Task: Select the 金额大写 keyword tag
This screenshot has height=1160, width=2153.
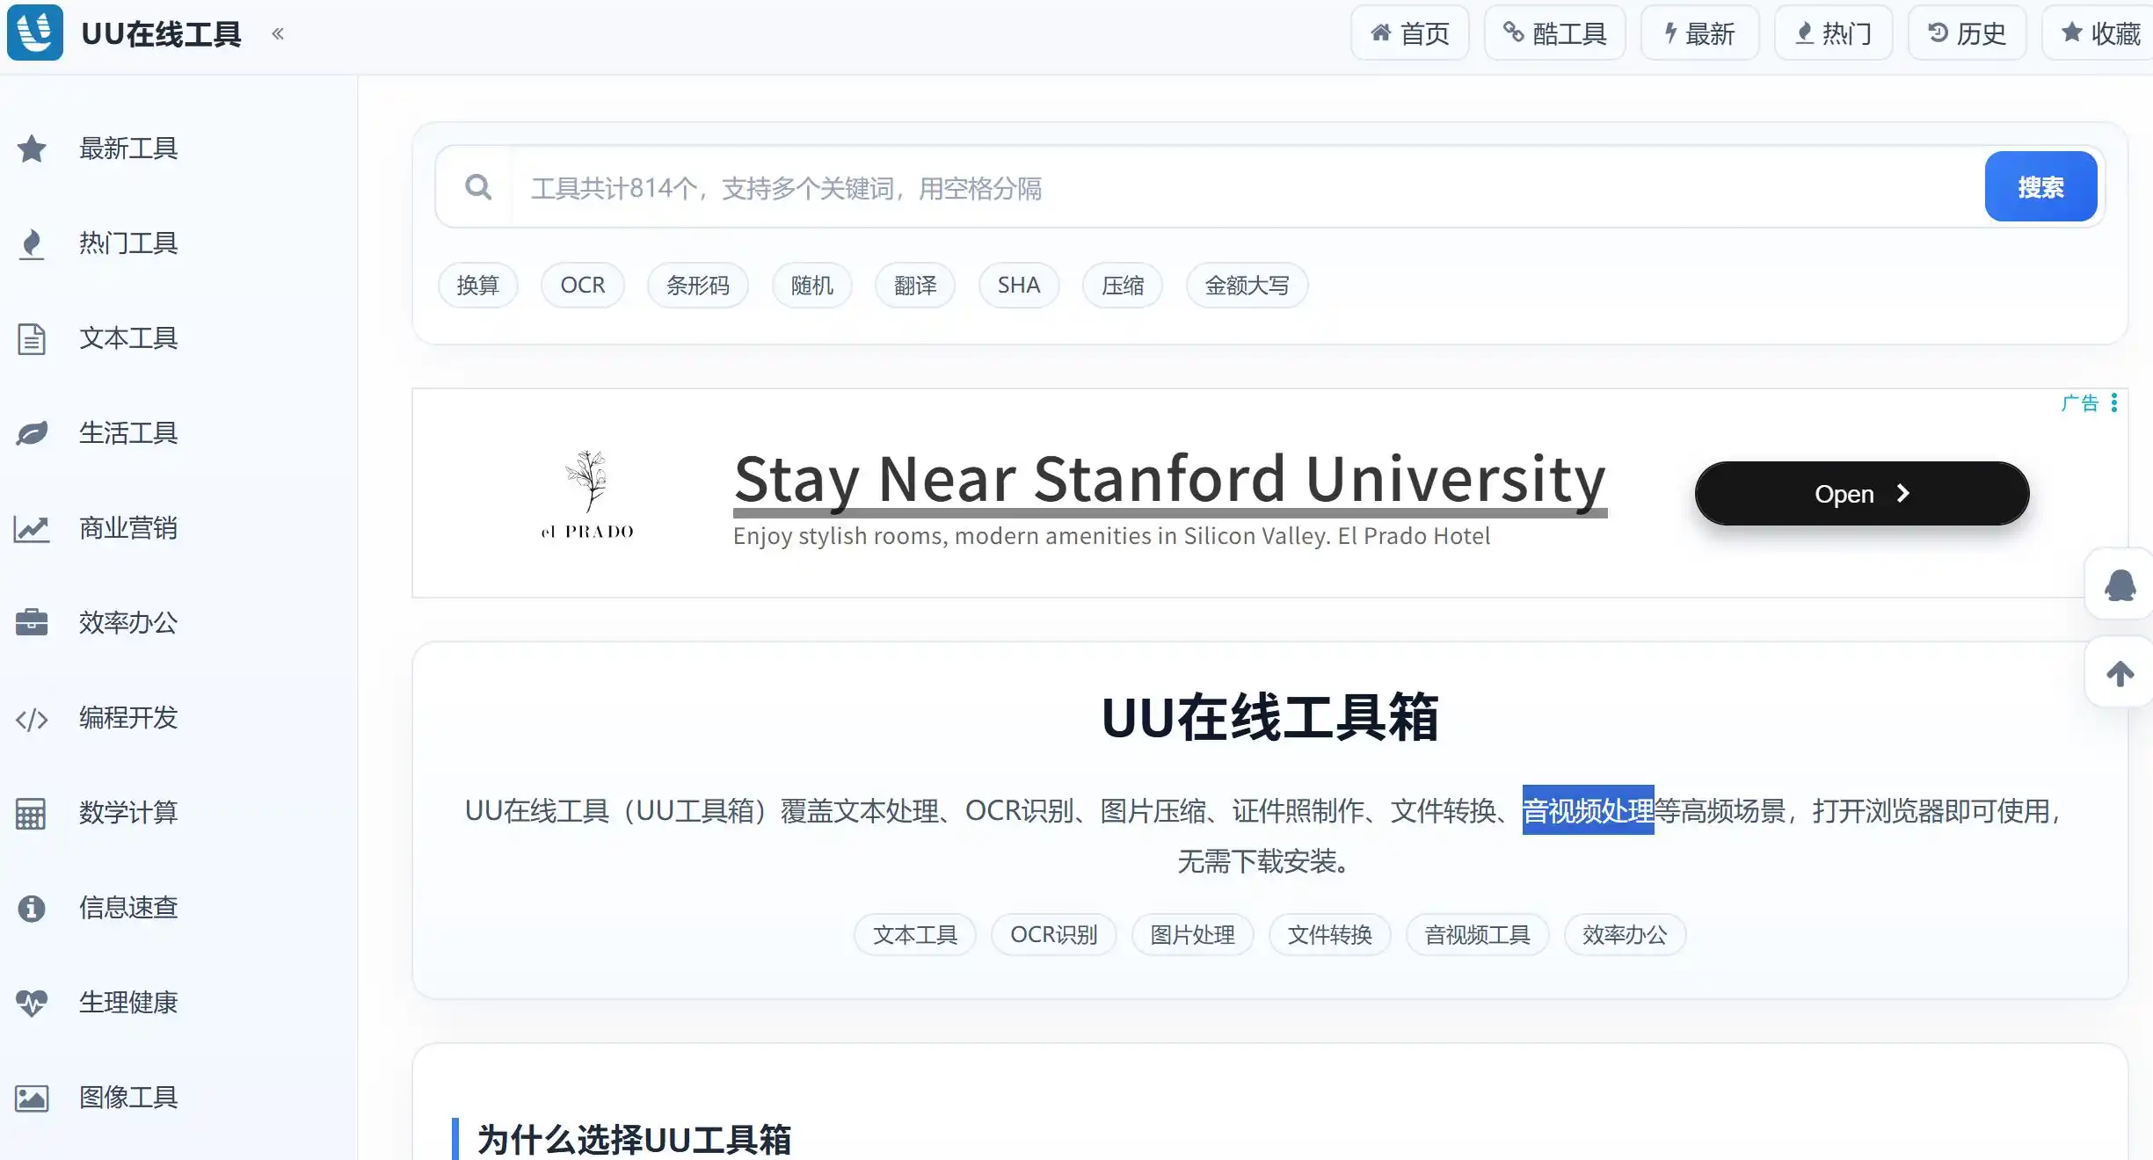Action: coord(1247,286)
